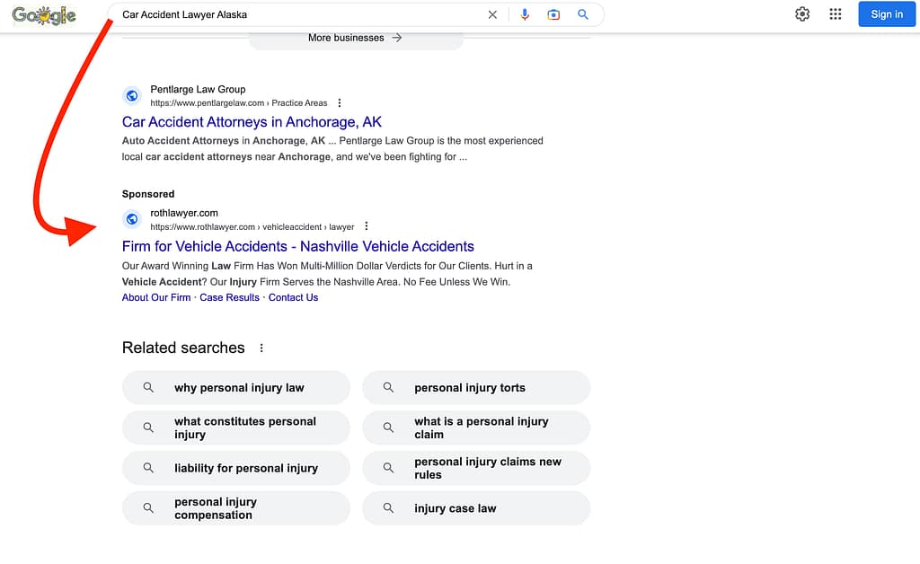This screenshot has width=920, height=564.
Task: Open the settings gear icon
Action: pos(802,14)
